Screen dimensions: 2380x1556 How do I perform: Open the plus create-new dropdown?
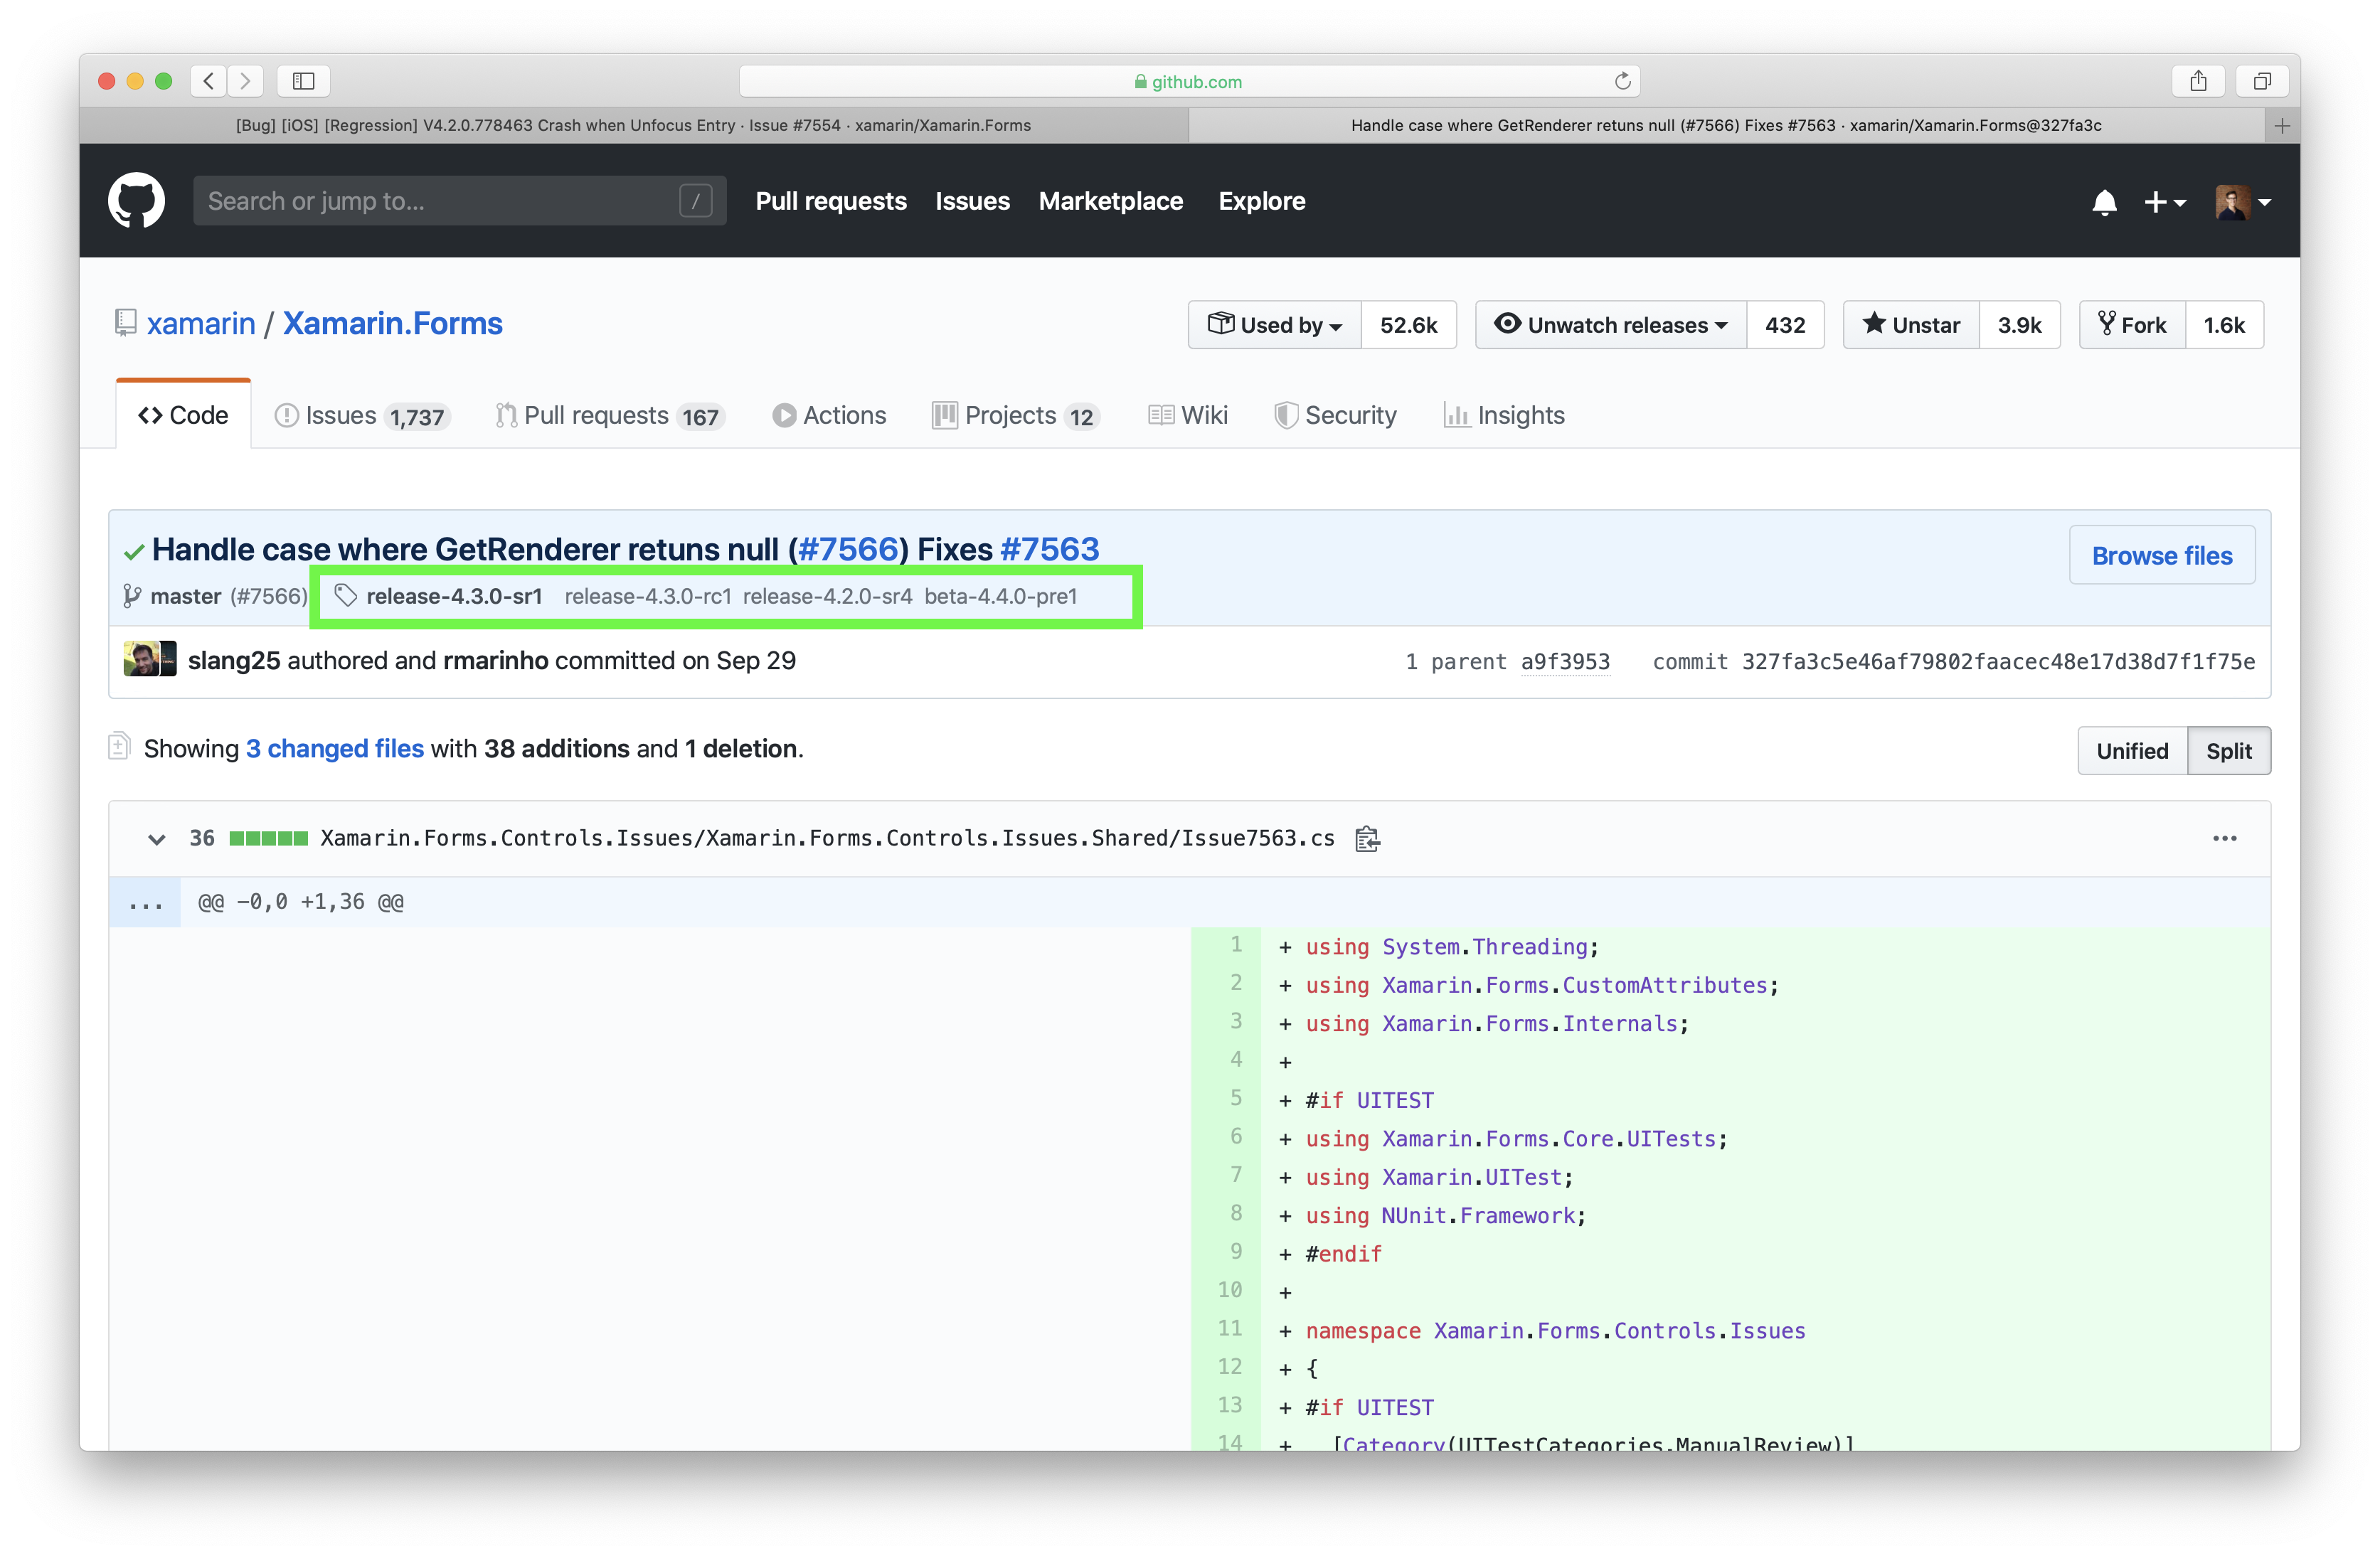tap(2165, 202)
